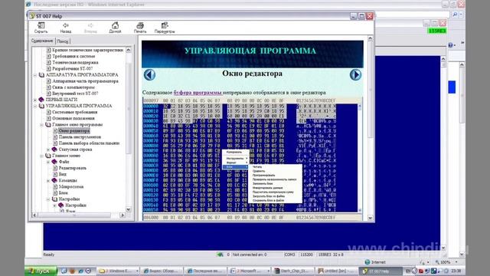
Task: Select the Окно редактора tree item
Action: click(x=74, y=131)
